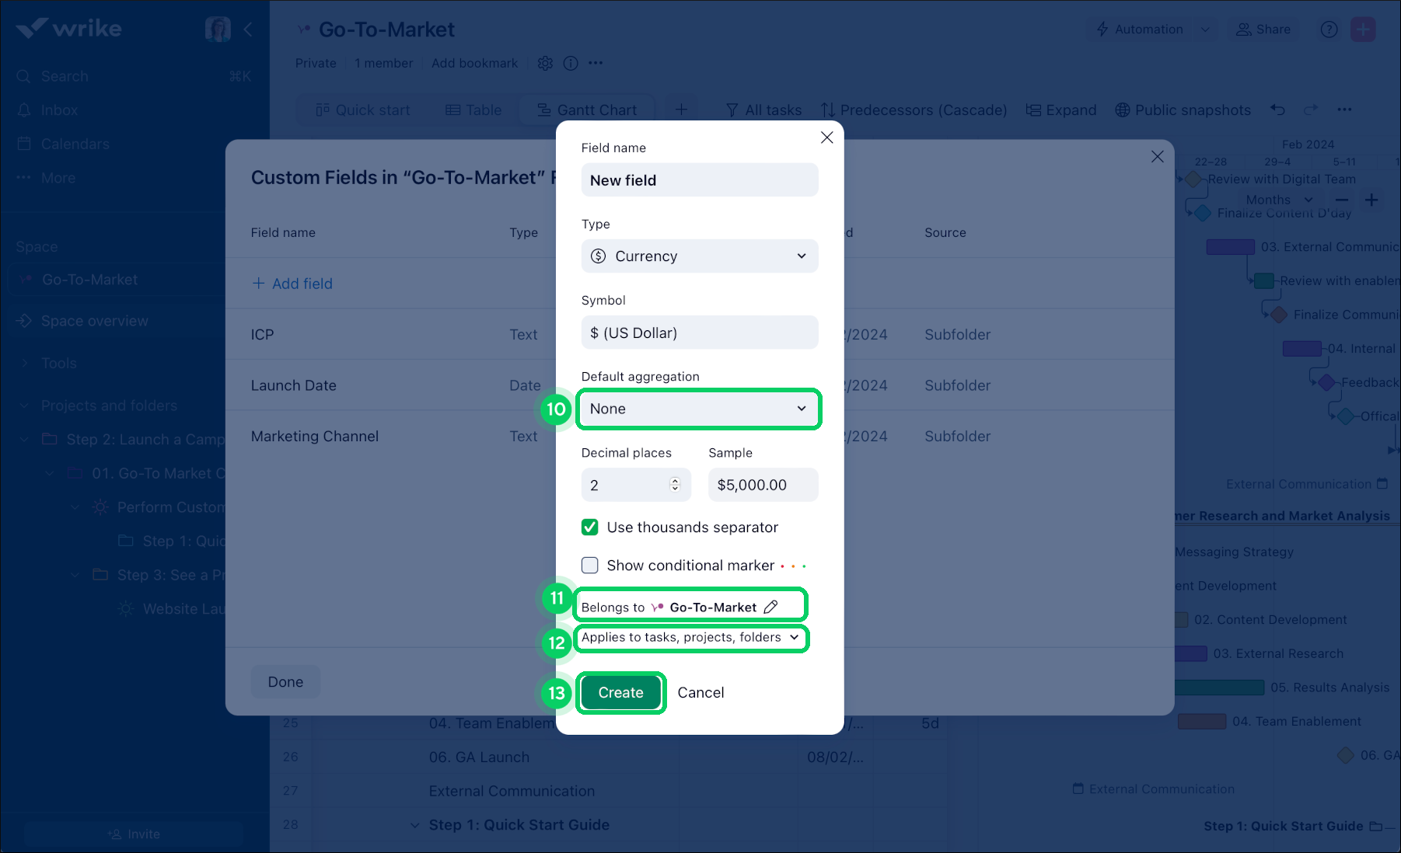Image resolution: width=1401 pixels, height=853 pixels.
Task: Undo the last Gantt change
Action: point(1278,110)
